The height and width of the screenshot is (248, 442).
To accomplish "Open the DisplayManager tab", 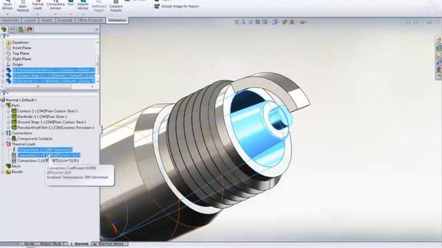I will point(30,30).
